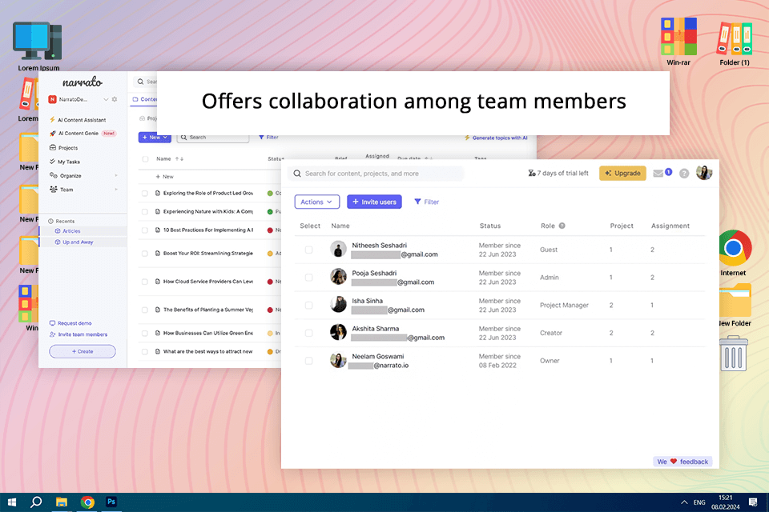Tick the checkbox for Isha Sinha
Viewport: 769px width, 512px height.
308,306
